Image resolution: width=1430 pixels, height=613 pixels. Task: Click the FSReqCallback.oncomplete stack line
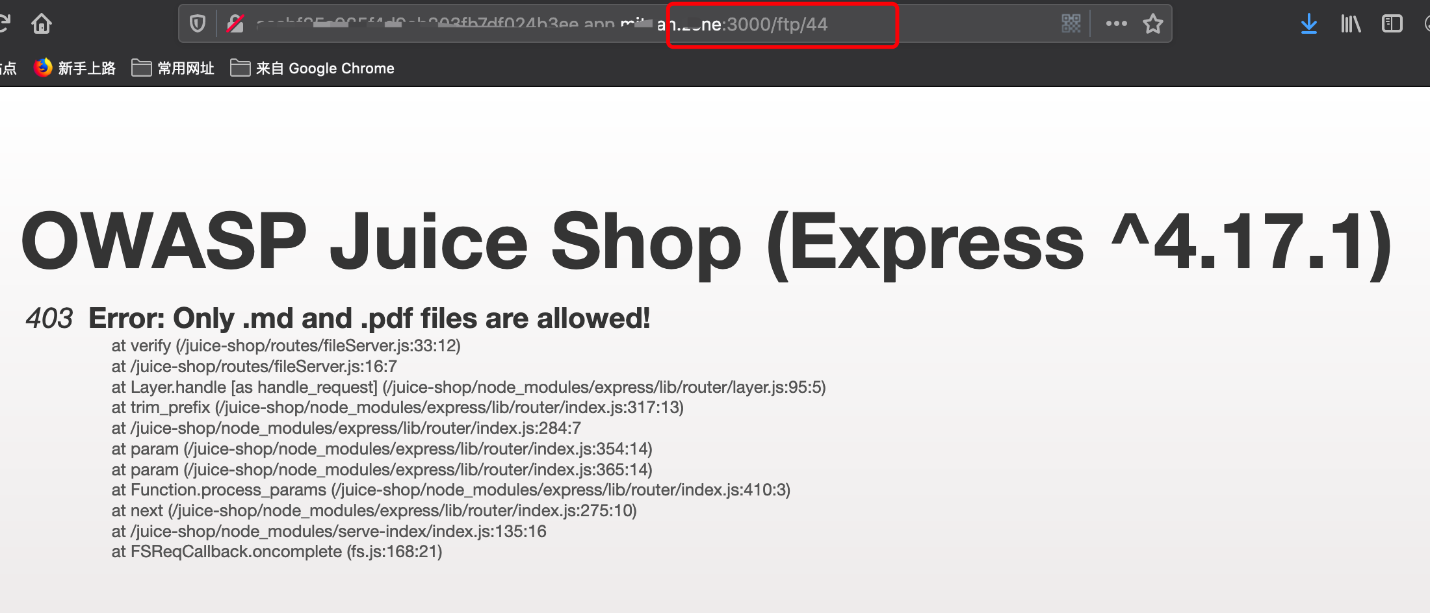pyautogui.click(x=277, y=551)
